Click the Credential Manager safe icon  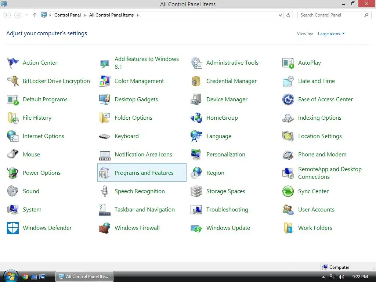point(196,81)
